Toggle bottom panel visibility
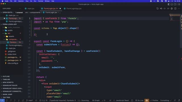Viewport: 182px width, 102px height. click(x=172, y=4)
